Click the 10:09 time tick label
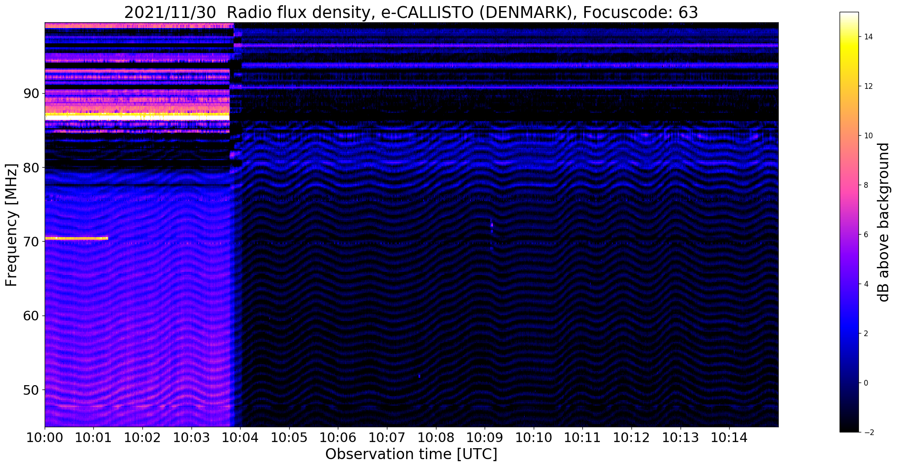897x467 pixels. [x=485, y=438]
